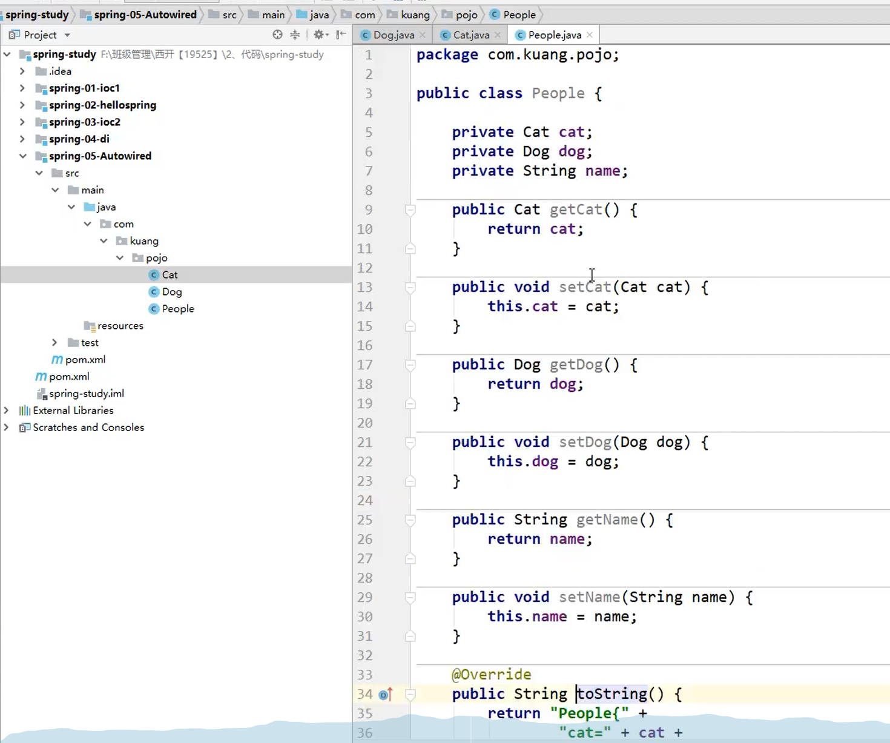Fold the getCat method at line 9
890x743 pixels.
(x=410, y=210)
